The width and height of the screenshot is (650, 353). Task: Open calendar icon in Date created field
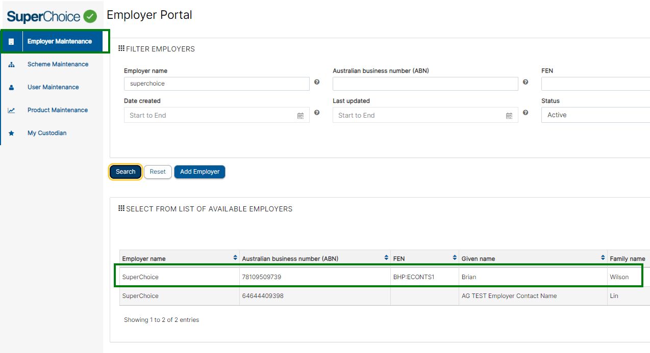(301, 116)
